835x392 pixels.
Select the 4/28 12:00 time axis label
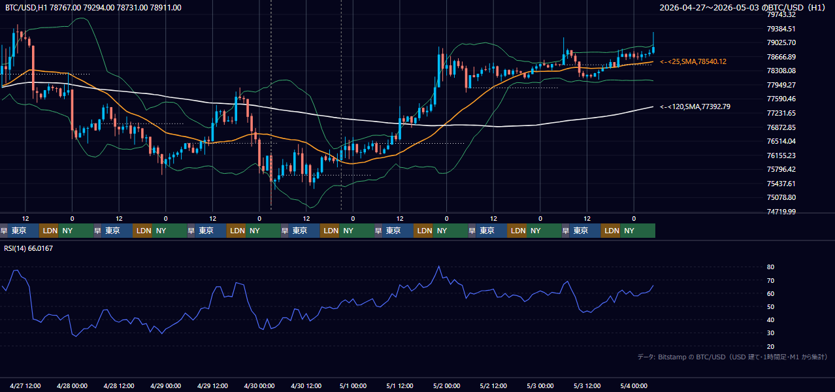pos(119,385)
